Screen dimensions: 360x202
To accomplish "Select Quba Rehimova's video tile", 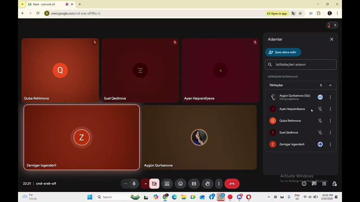I will (x=60, y=70).
